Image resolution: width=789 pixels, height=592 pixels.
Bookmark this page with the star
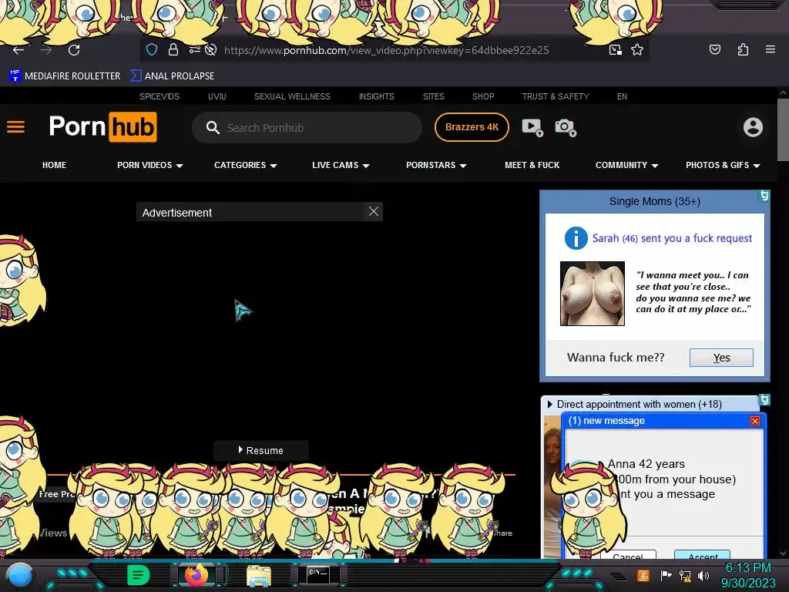(637, 49)
